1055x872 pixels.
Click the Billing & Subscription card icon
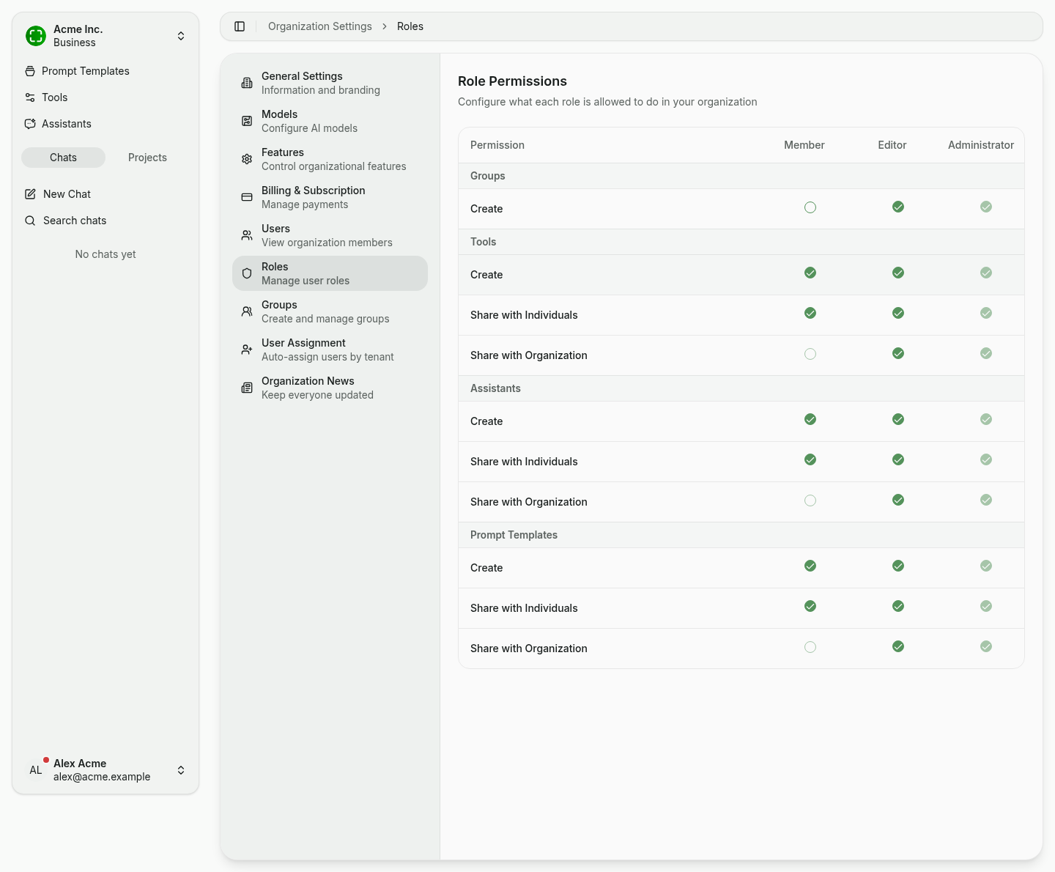pyautogui.click(x=247, y=197)
